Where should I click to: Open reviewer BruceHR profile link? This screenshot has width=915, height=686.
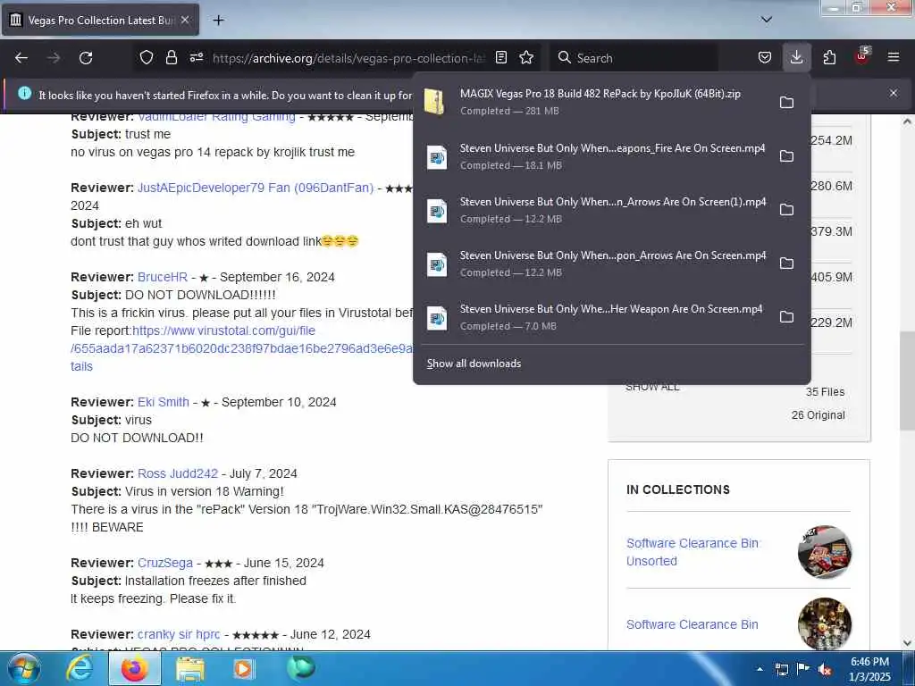click(163, 277)
